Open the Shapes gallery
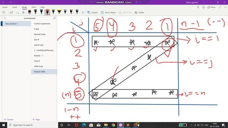 point(93,12)
